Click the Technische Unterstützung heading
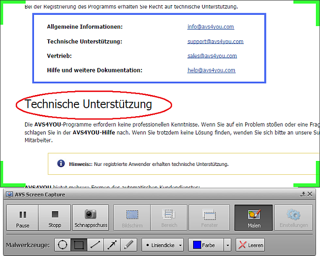320x256 pixels. [88, 104]
